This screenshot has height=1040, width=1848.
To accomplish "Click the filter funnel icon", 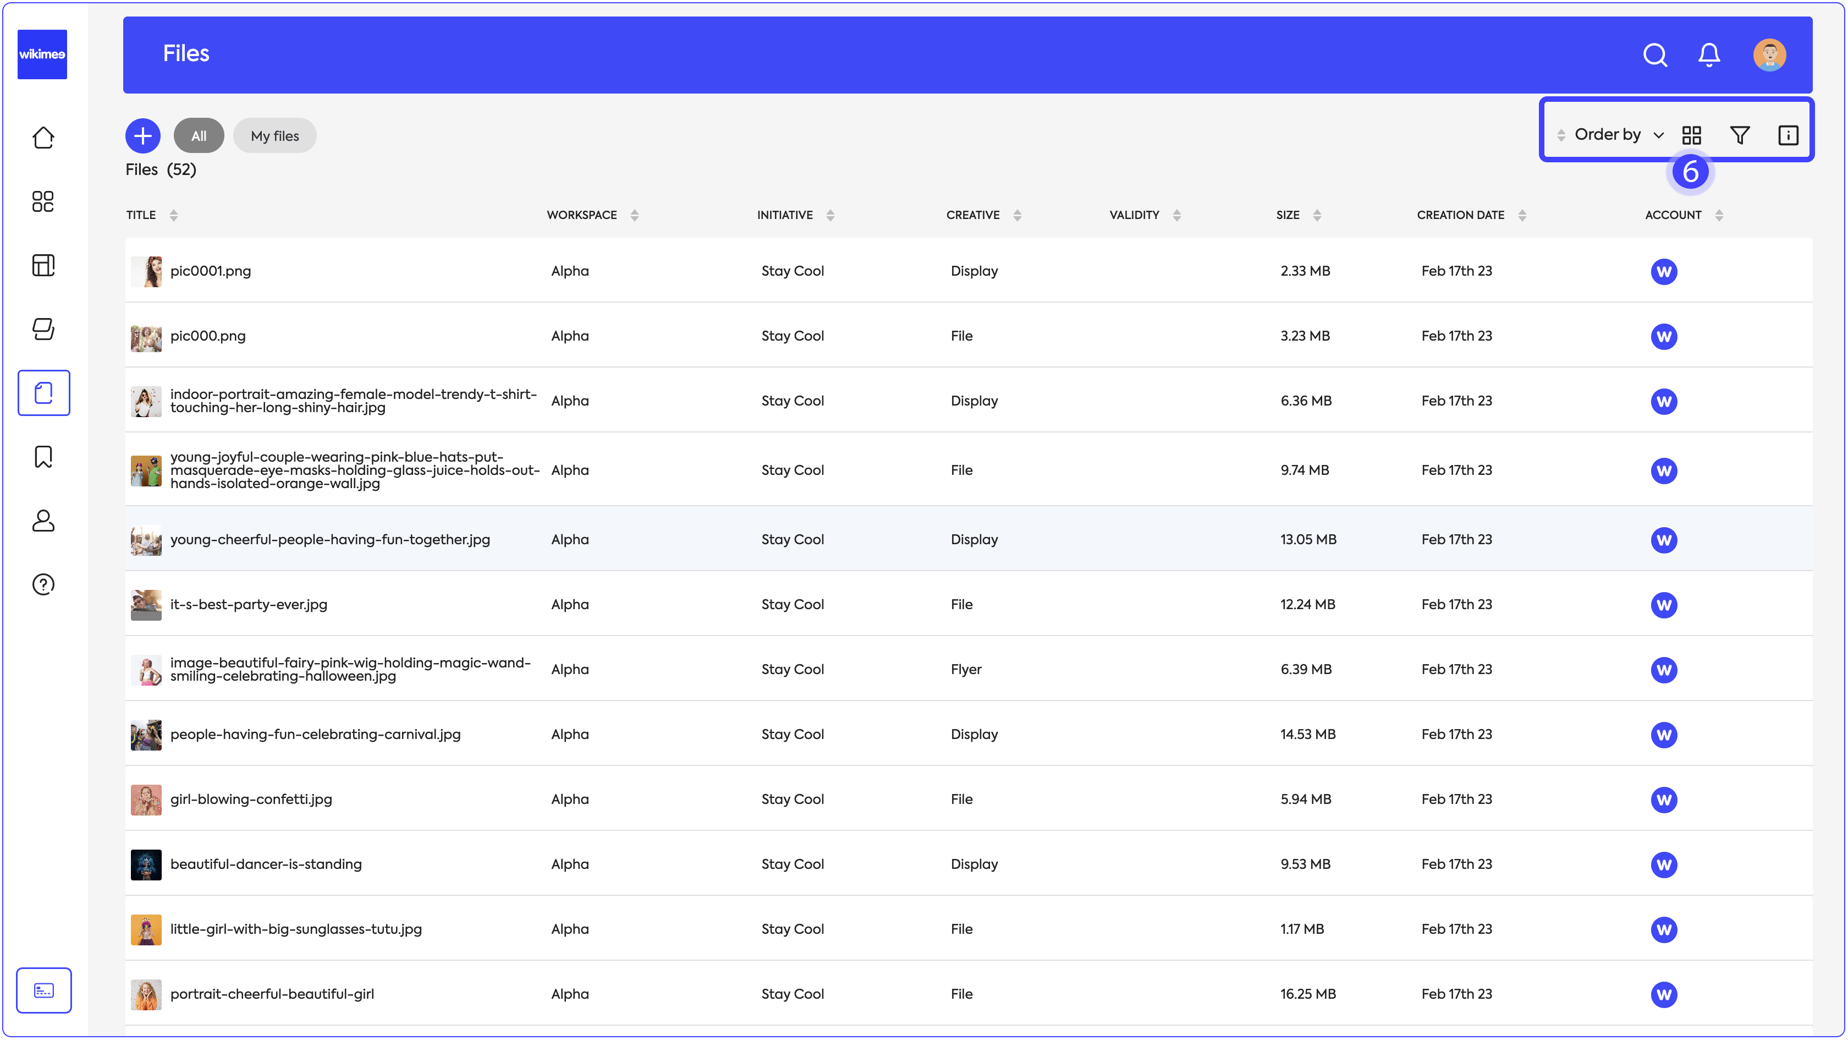I will tap(1740, 135).
